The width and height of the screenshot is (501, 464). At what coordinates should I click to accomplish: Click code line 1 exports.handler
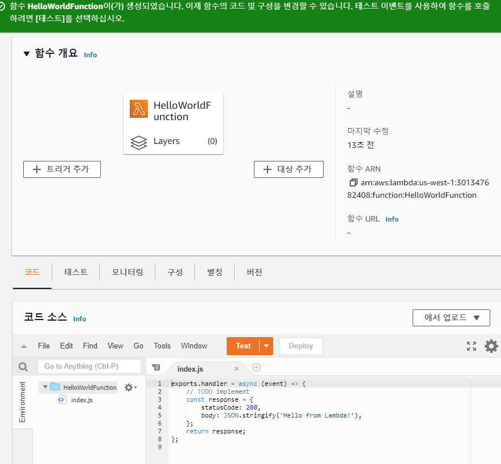coord(239,384)
